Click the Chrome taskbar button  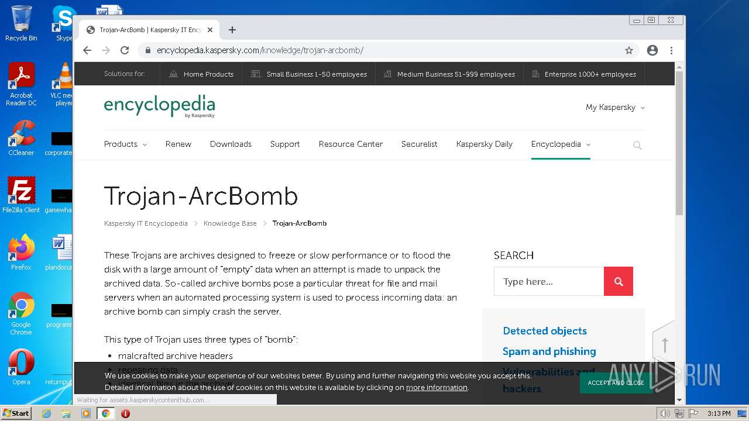pos(106,413)
